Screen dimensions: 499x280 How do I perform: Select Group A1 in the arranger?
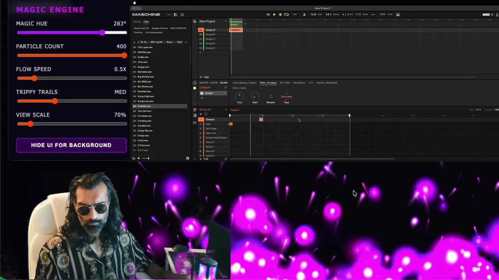[x=214, y=30]
